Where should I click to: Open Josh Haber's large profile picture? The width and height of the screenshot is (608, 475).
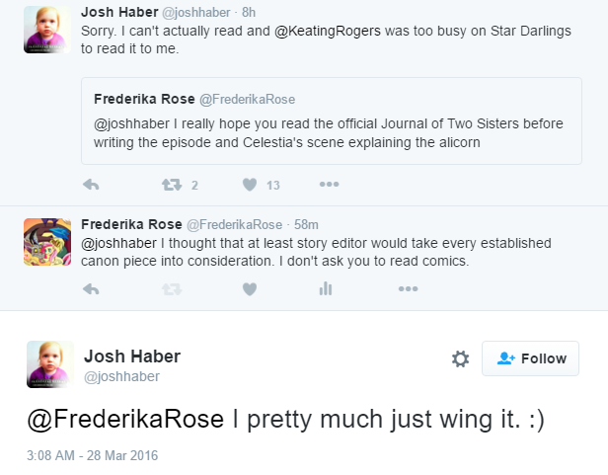click(x=50, y=364)
